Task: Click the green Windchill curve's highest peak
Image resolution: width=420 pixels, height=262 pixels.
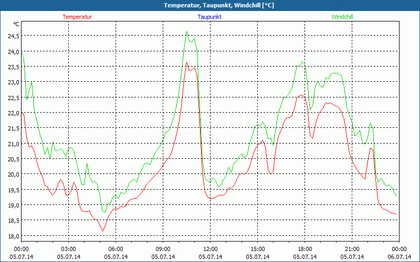Action: pyautogui.click(x=186, y=31)
